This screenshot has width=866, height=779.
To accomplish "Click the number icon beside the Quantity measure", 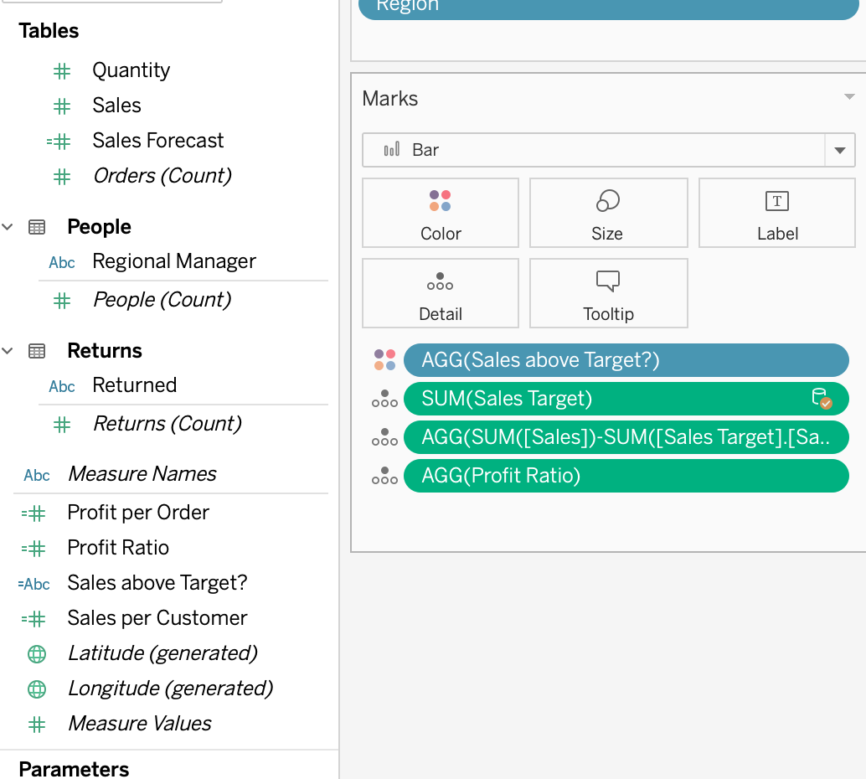I will (61, 71).
